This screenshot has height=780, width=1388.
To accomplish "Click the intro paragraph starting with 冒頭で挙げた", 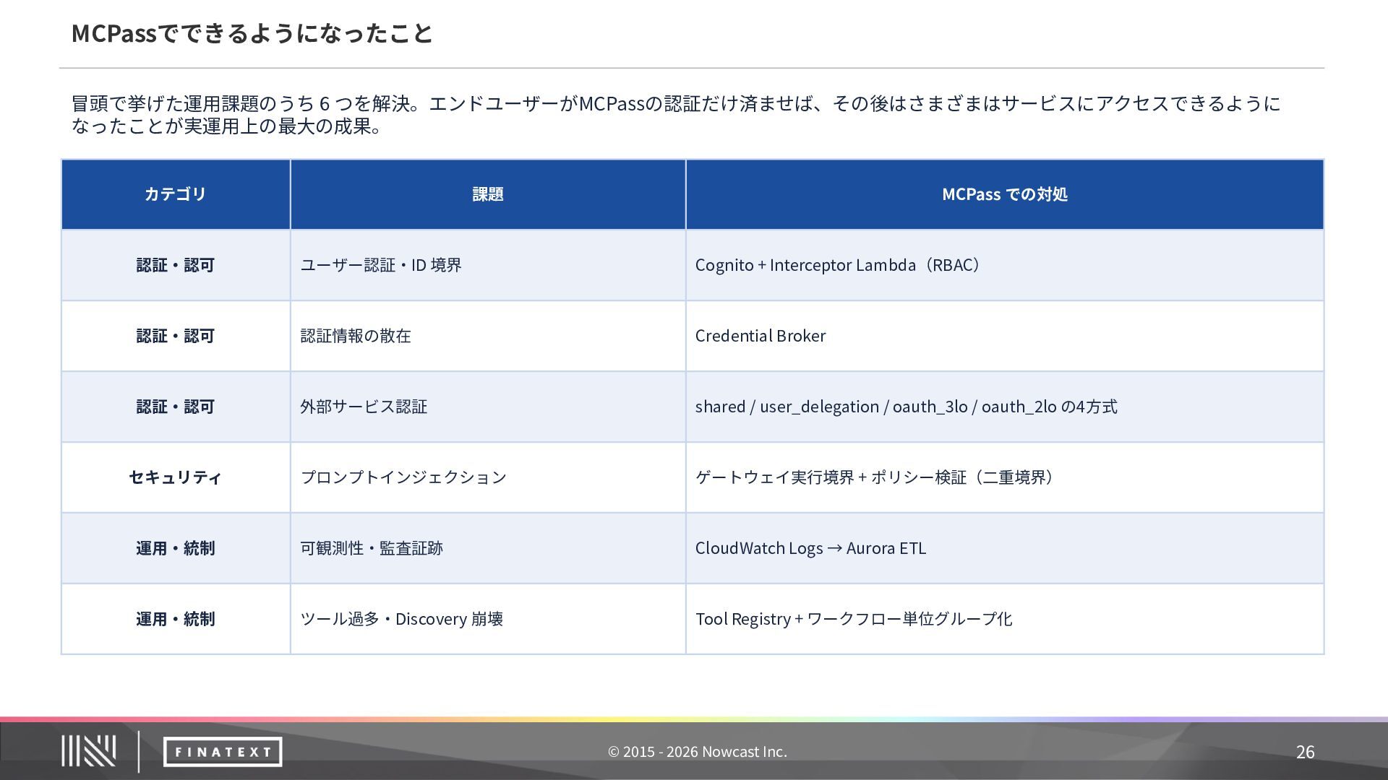I will [675, 114].
